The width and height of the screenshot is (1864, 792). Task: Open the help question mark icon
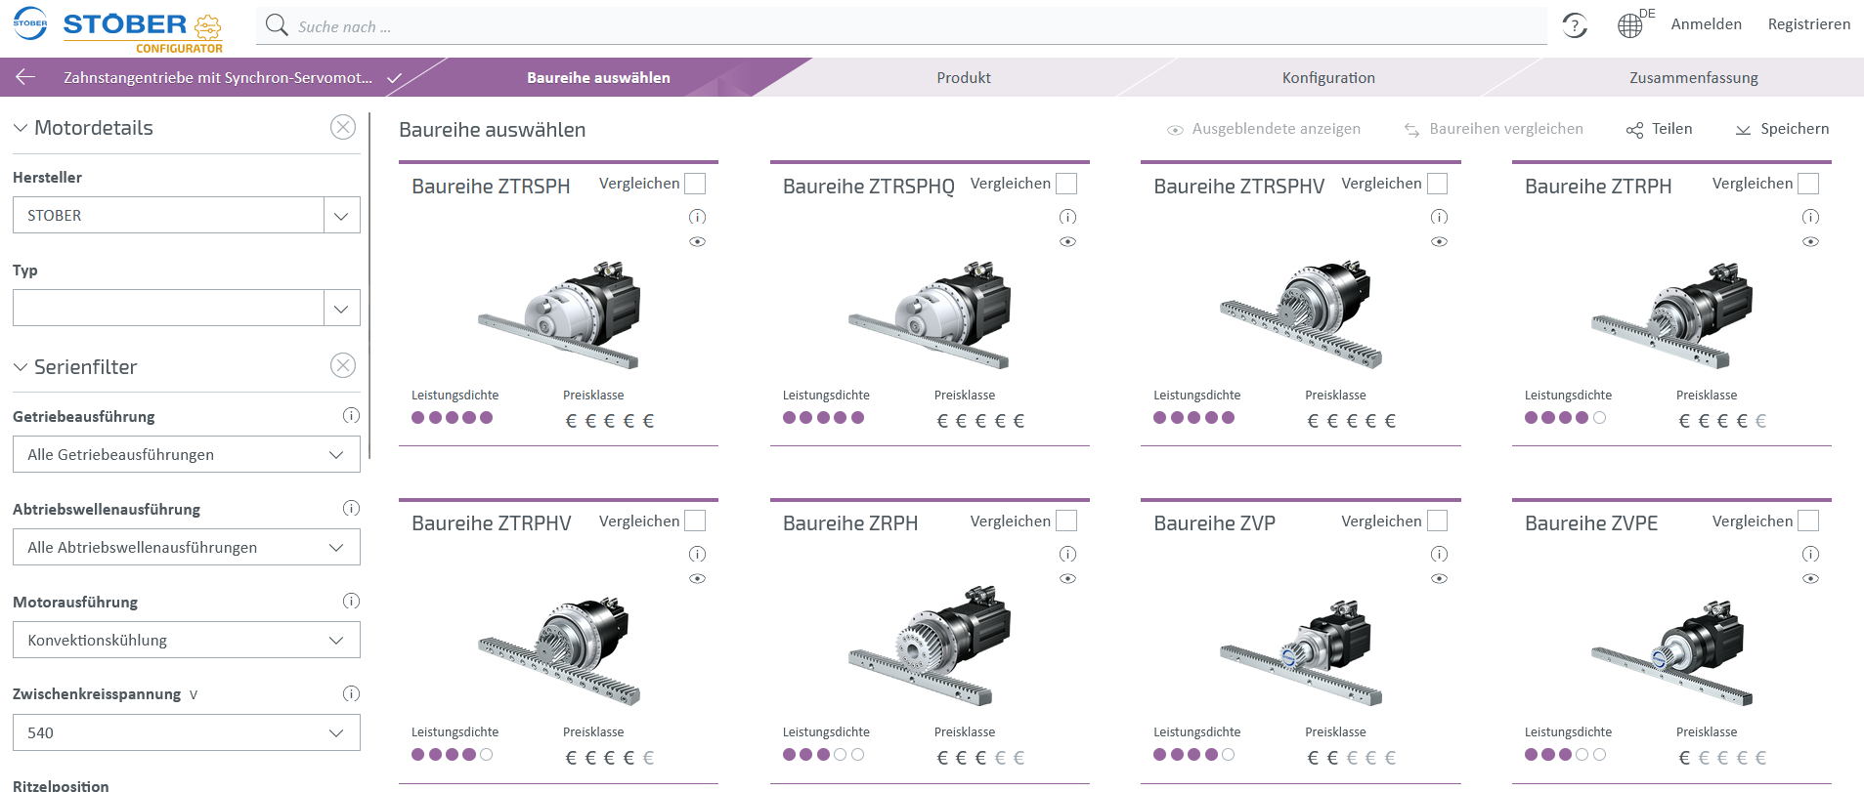click(1574, 25)
